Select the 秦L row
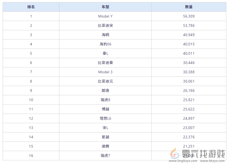 [105, 53]
